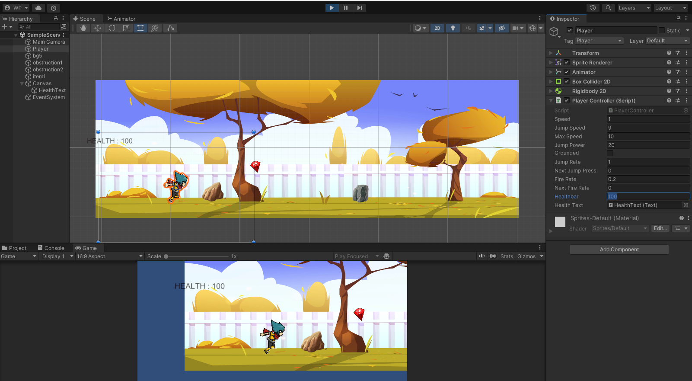692x381 pixels.
Task: Open cloud services icon
Action: tap(38, 8)
